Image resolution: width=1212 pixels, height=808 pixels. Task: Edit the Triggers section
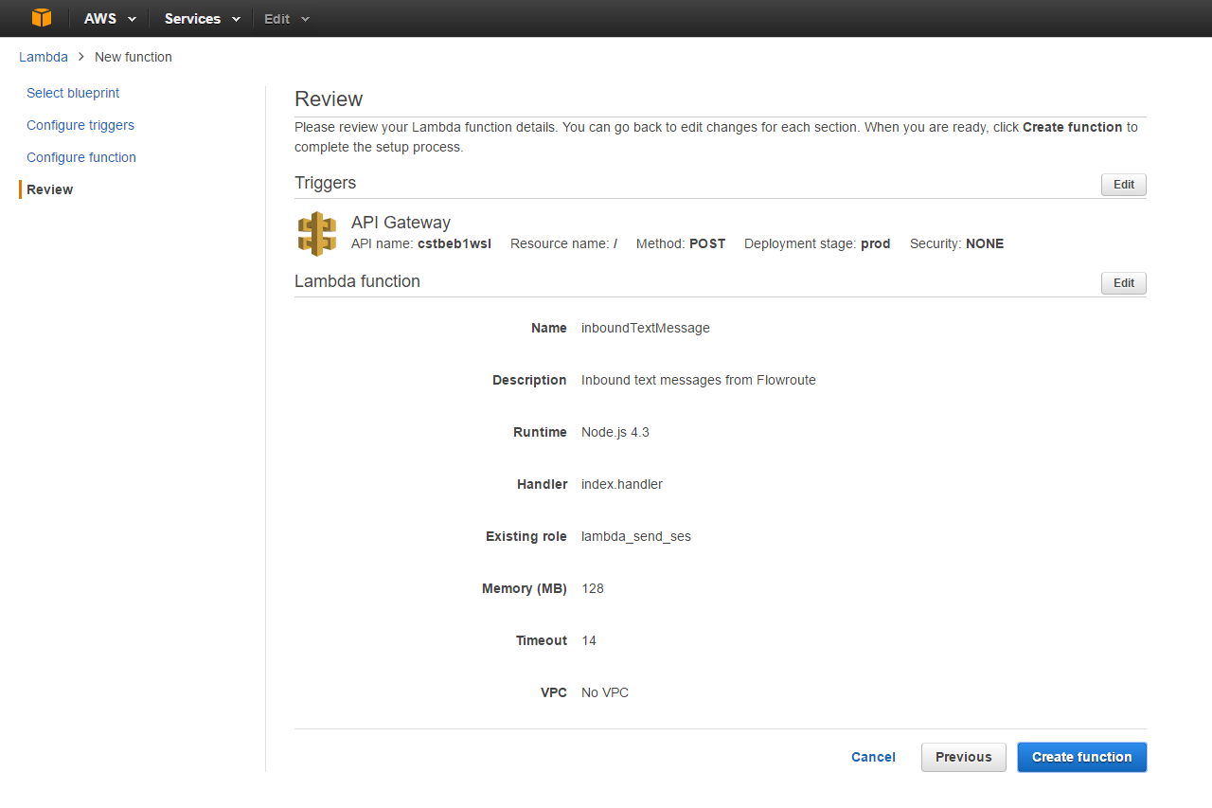(1124, 185)
